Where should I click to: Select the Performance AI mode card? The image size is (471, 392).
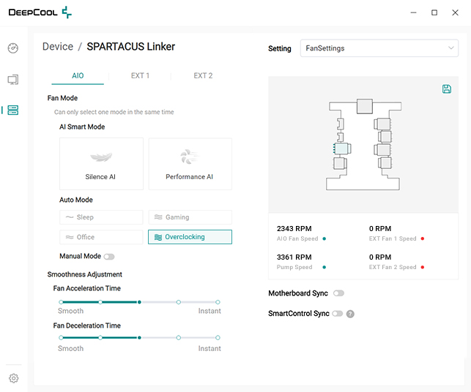190,164
